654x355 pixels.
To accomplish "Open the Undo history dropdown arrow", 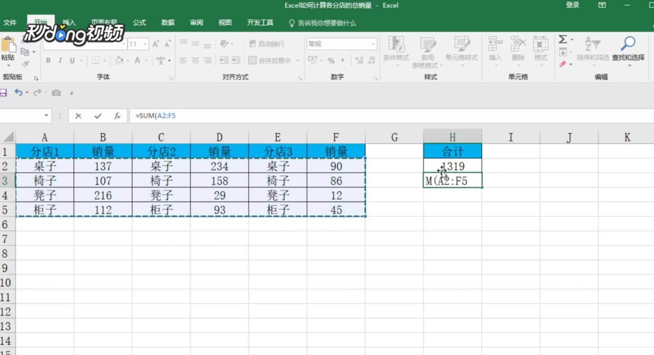I will point(27,93).
